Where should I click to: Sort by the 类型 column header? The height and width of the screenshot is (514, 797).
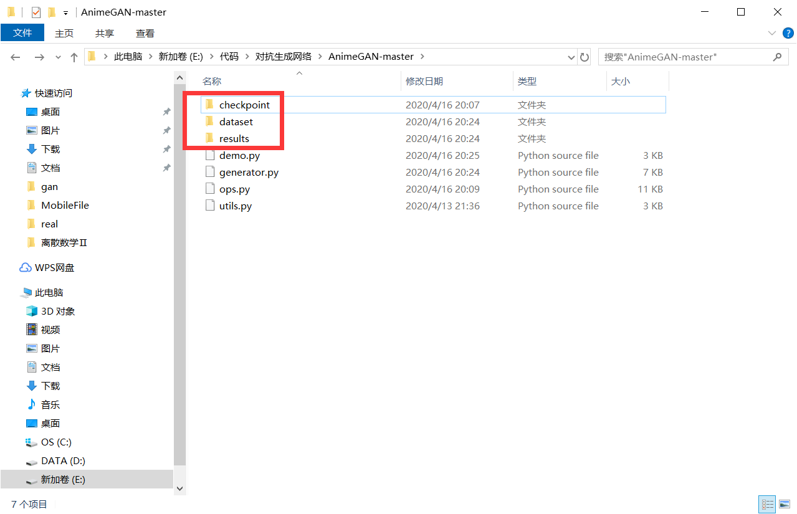point(527,81)
